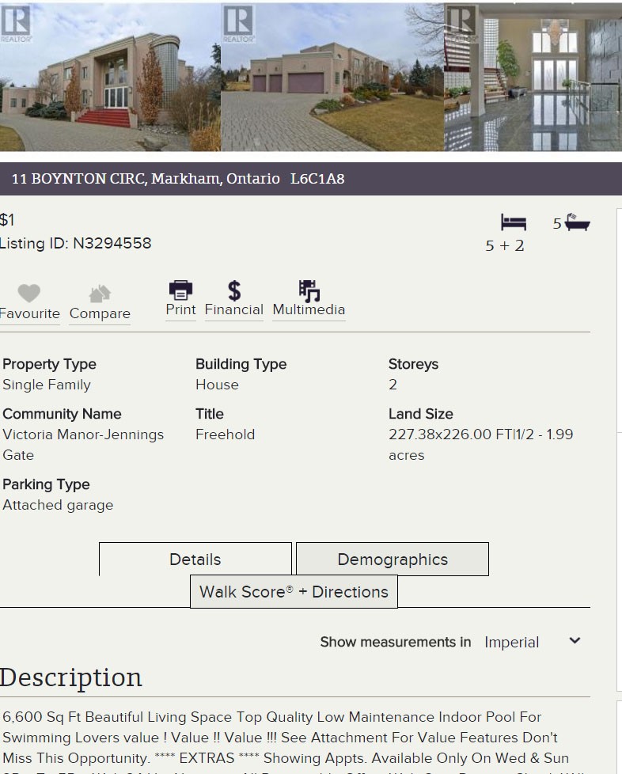Expand measurement units chevron arrow
Viewport: 622px width, 774px height.
pos(575,641)
